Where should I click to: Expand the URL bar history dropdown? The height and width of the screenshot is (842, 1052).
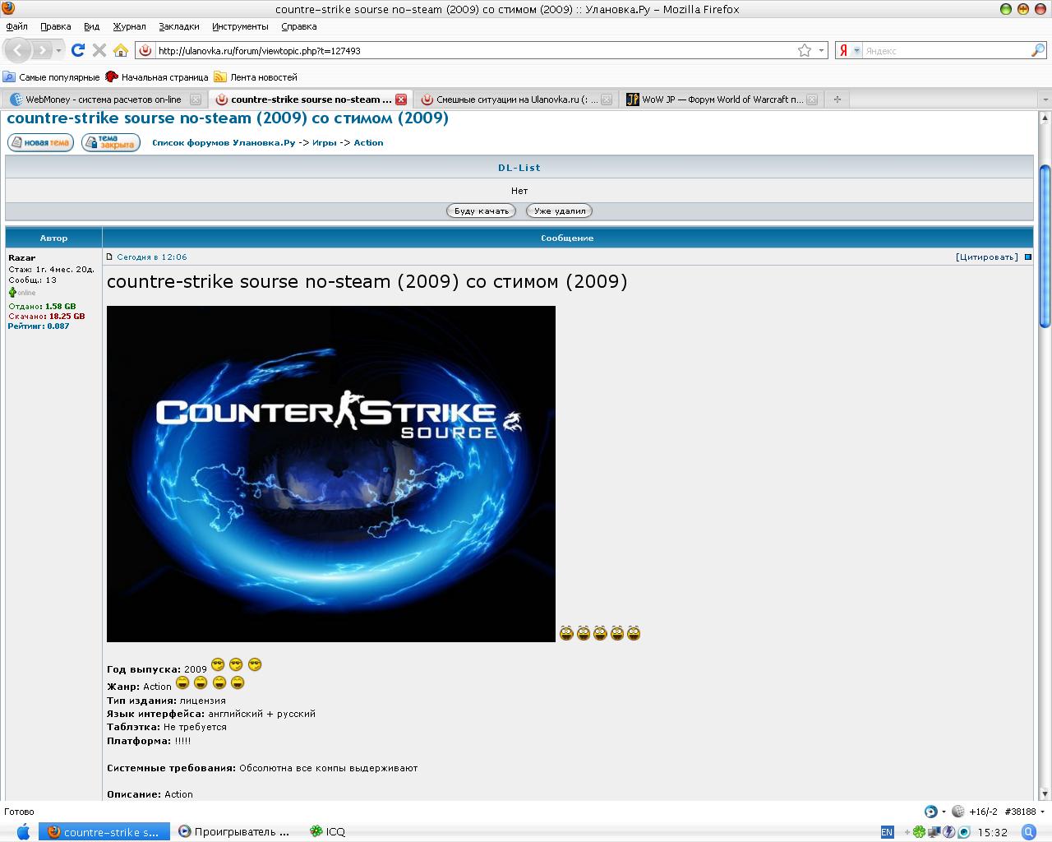(x=821, y=50)
